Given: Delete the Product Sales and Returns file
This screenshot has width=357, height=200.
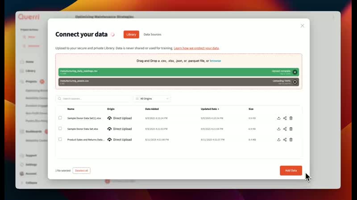Looking at the screenshot, I should (291, 140).
